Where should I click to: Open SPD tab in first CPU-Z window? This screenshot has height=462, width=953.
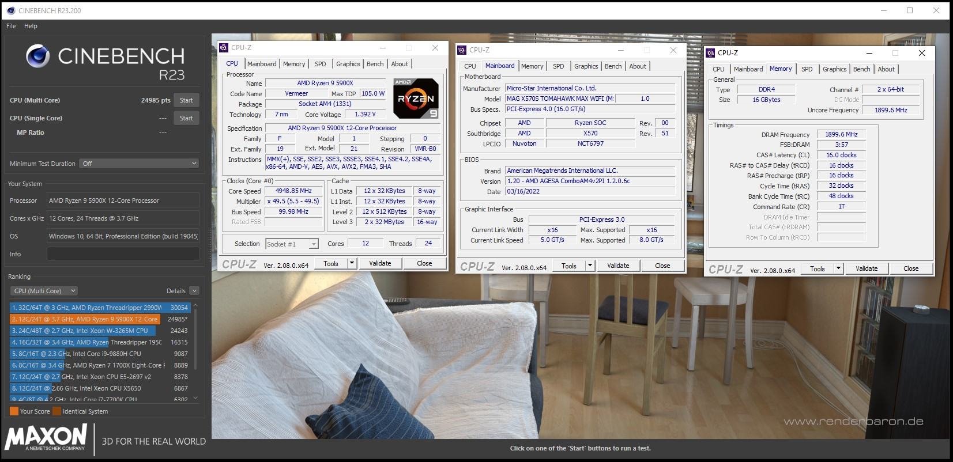pos(321,64)
